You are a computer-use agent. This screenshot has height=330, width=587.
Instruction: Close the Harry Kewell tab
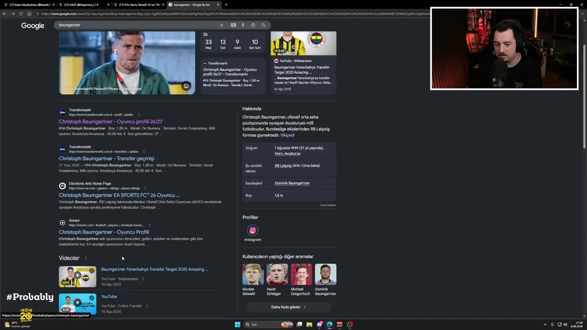163,5
